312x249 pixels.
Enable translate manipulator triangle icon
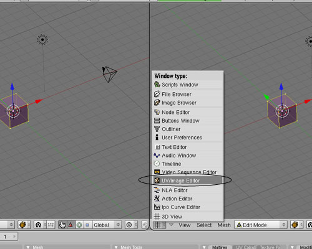[x=71, y=225]
